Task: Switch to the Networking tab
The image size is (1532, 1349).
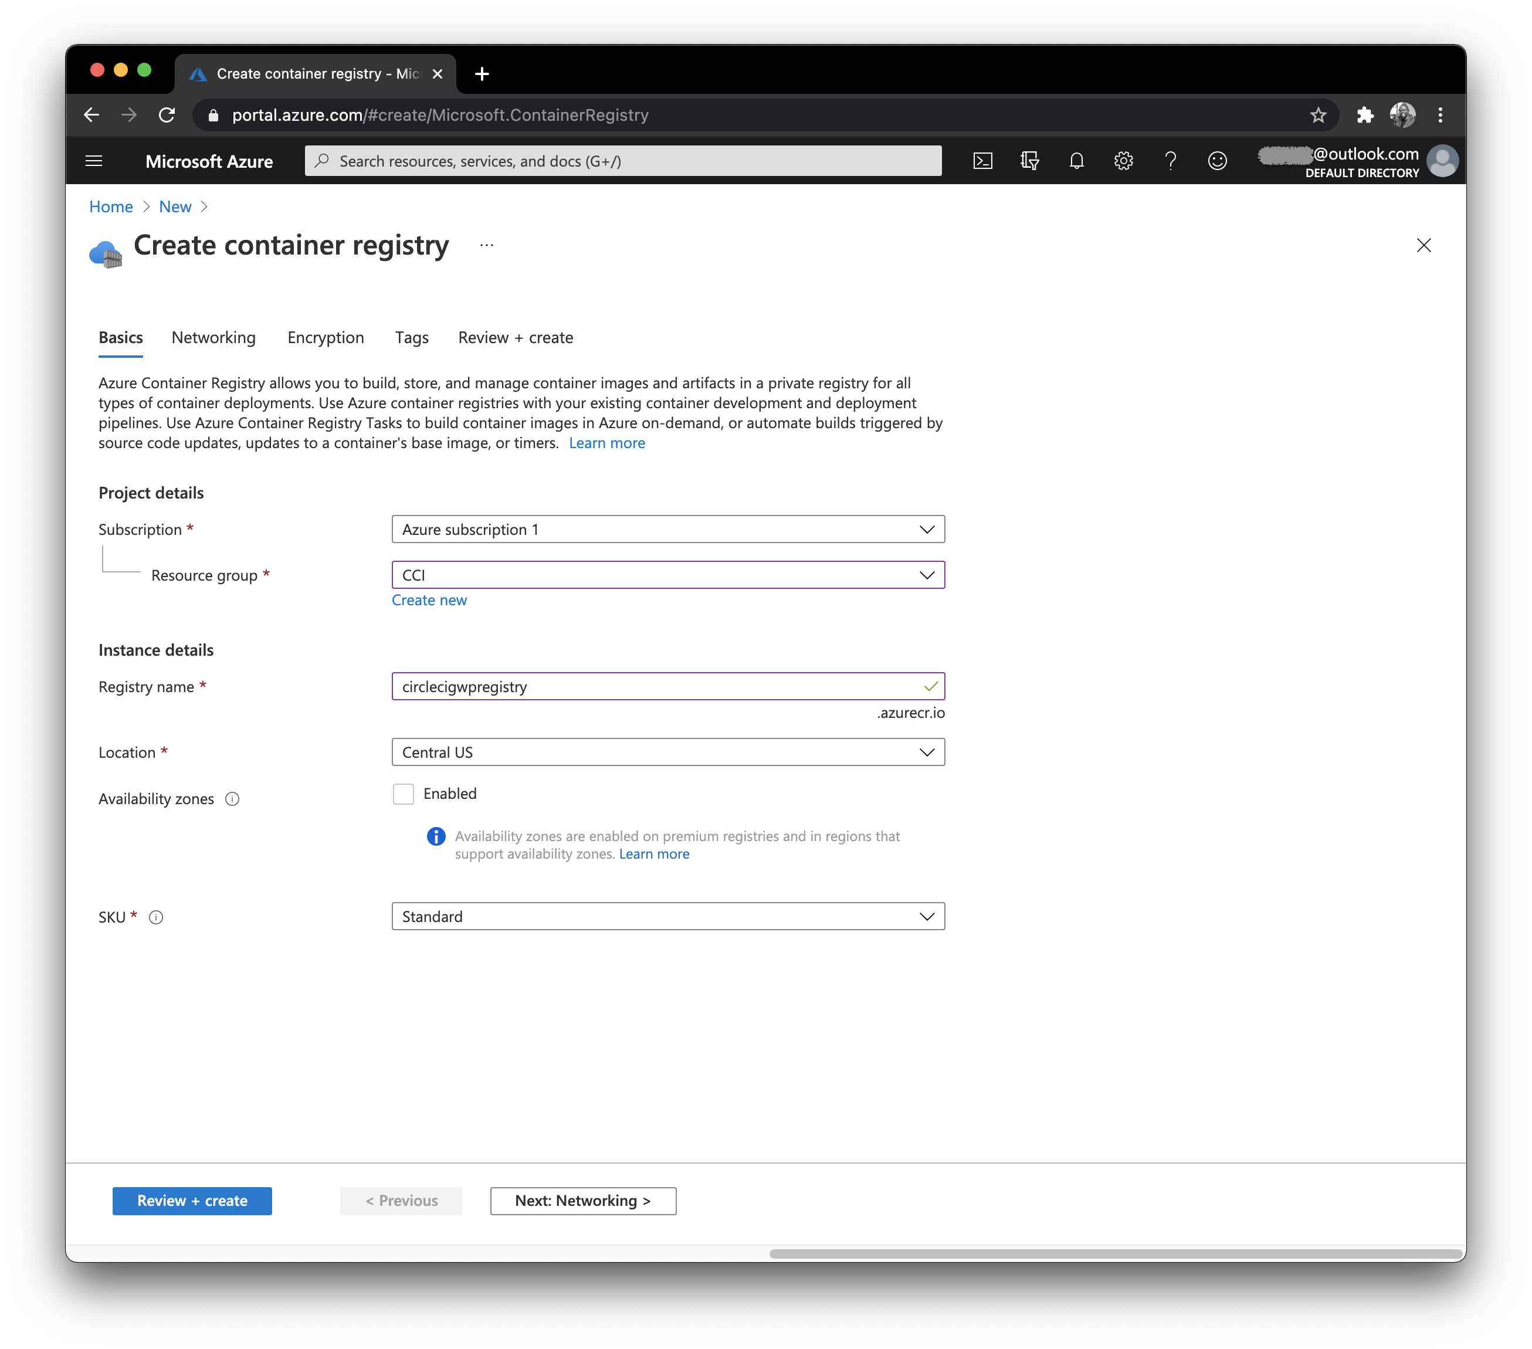Action: click(x=213, y=337)
